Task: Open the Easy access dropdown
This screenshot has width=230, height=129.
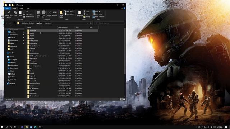Action: click(x=69, y=14)
